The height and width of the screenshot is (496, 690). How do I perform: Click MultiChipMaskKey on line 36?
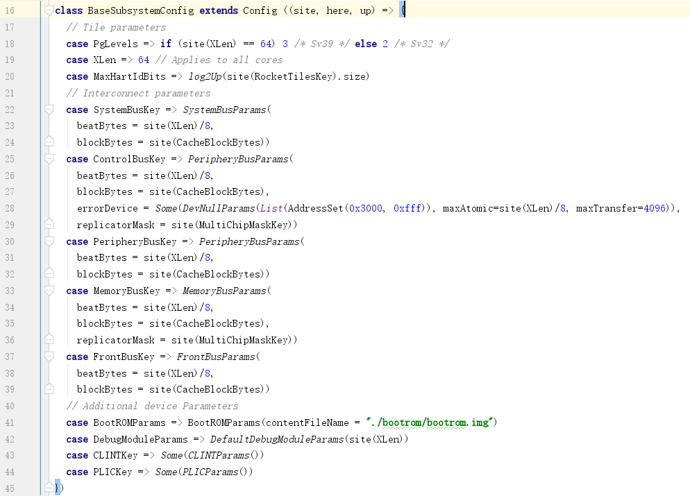pos(244,341)
